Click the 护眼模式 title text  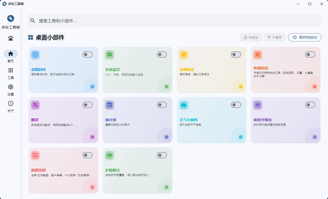113,170
